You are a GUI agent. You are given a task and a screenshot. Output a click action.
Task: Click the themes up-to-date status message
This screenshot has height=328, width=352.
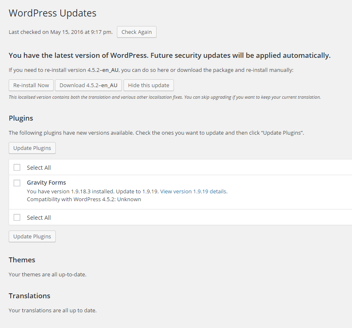[x=48, y=274]
